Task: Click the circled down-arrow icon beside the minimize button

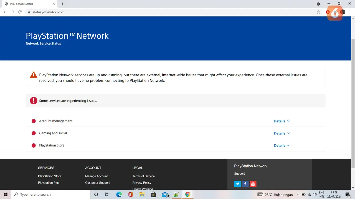Action: pyautogui.click(x=318, y=4)
